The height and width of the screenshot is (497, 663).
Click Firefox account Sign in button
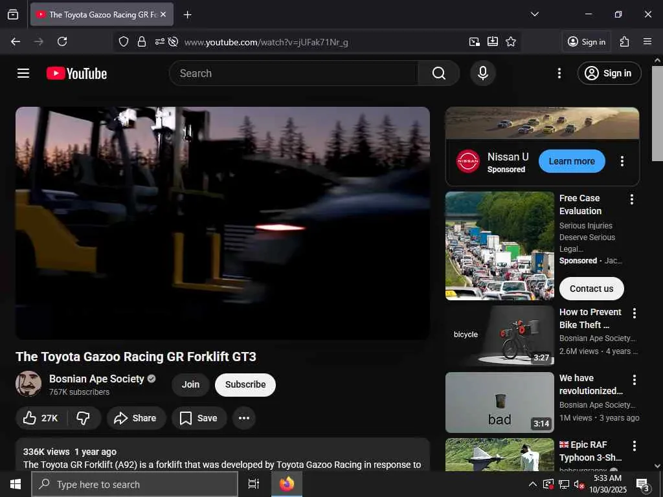(587, 41)
